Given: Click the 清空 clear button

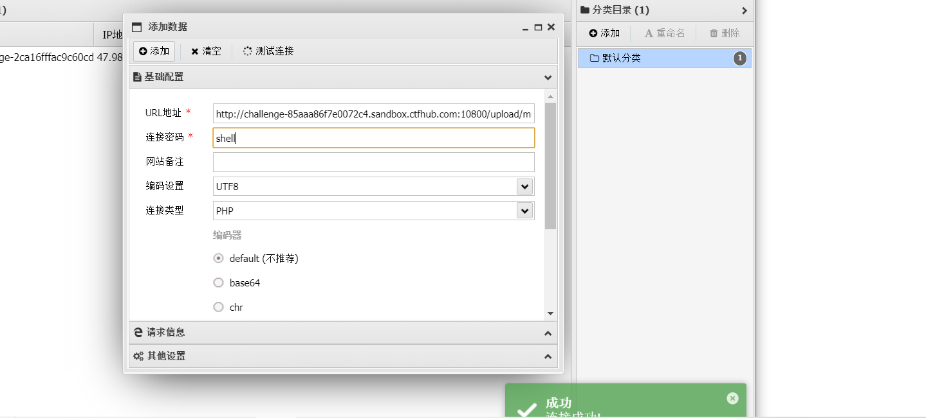Looking at the screenshot, I should (x=206, y=51).
